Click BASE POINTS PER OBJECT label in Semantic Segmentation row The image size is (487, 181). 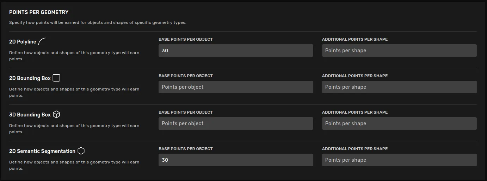(x=186, y=149)
